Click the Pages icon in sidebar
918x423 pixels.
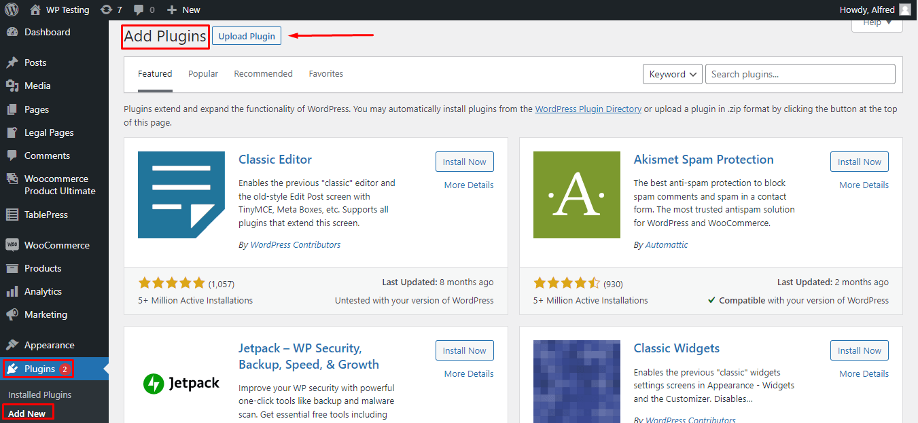click(x=12, y=109)
